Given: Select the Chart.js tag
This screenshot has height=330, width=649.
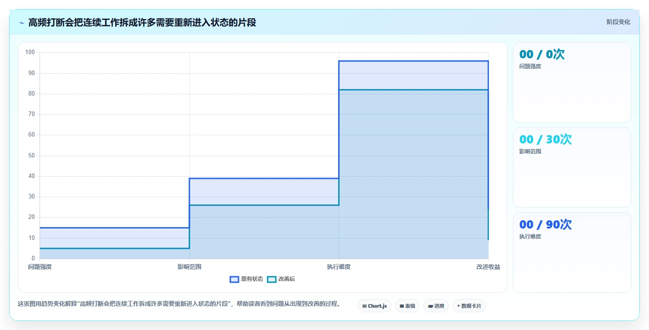Looking at the screenshot, I should click(375, 306).
